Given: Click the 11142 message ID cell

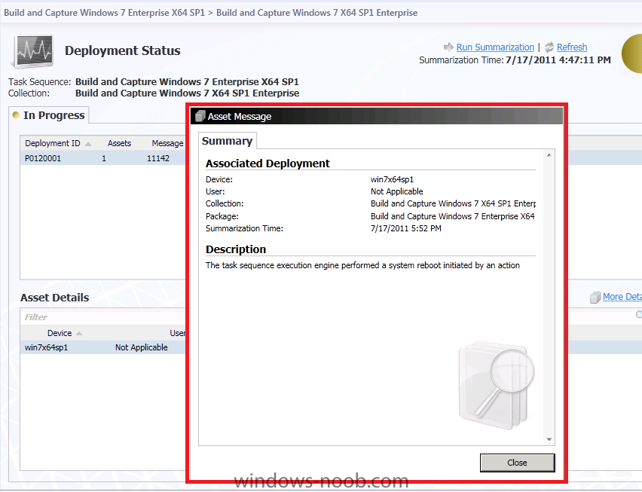Looking at the screenshot, I should pos(158,158).
